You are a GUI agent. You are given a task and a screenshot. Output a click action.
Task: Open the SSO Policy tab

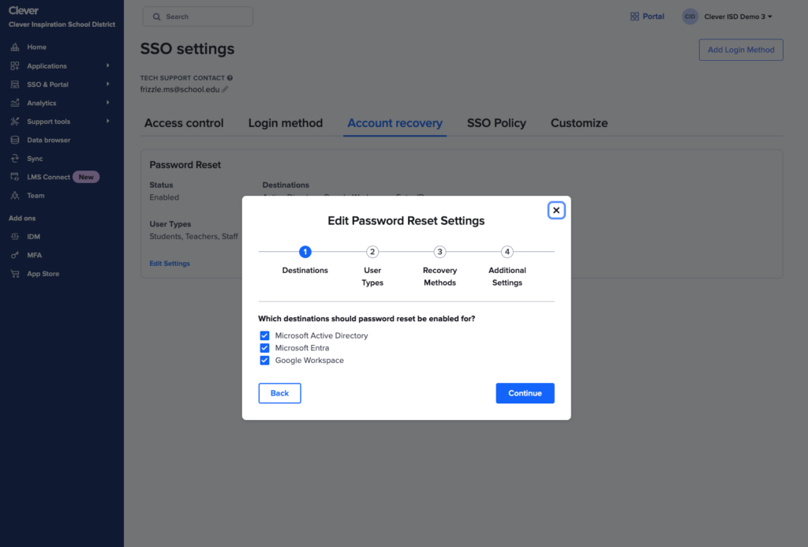[x=496, y=123]
